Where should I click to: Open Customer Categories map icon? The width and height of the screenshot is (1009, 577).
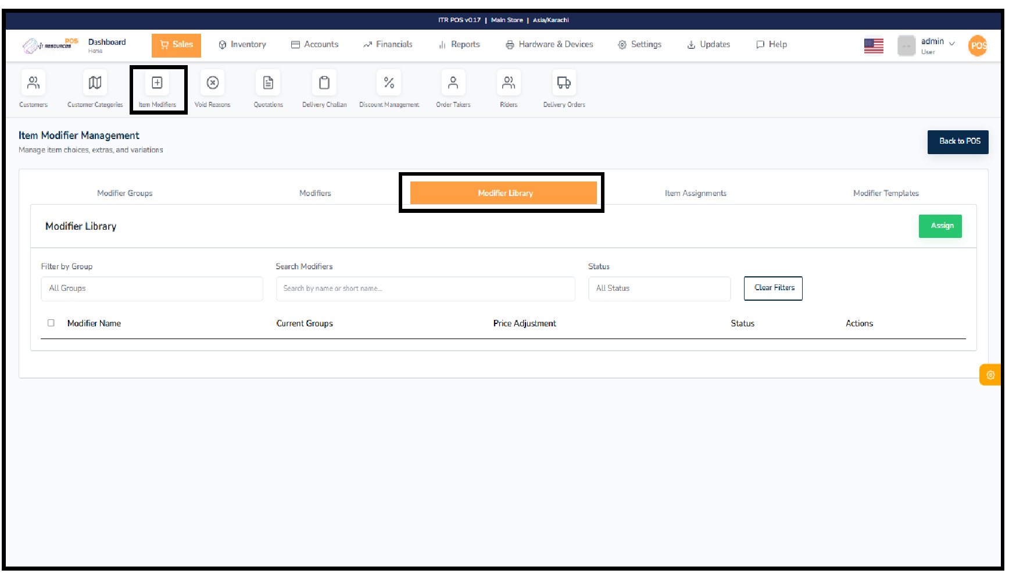click(x=95, y=83)
